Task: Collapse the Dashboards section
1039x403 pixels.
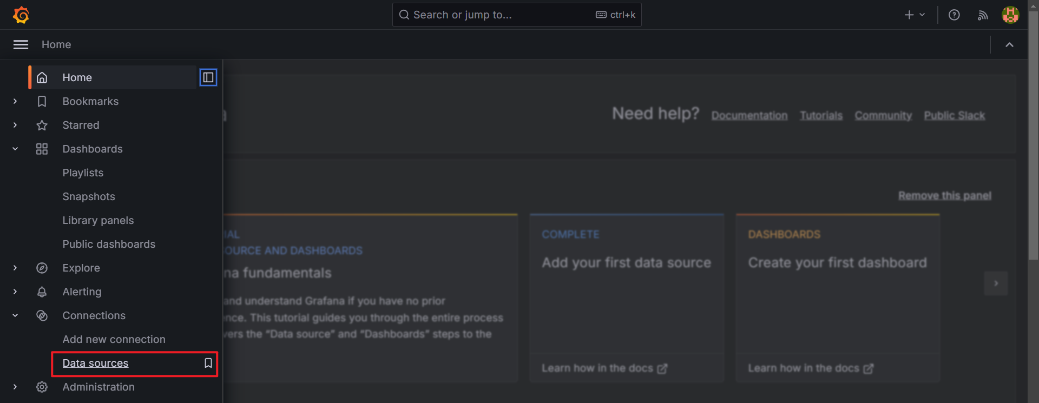Action: (x=15, y=149)
